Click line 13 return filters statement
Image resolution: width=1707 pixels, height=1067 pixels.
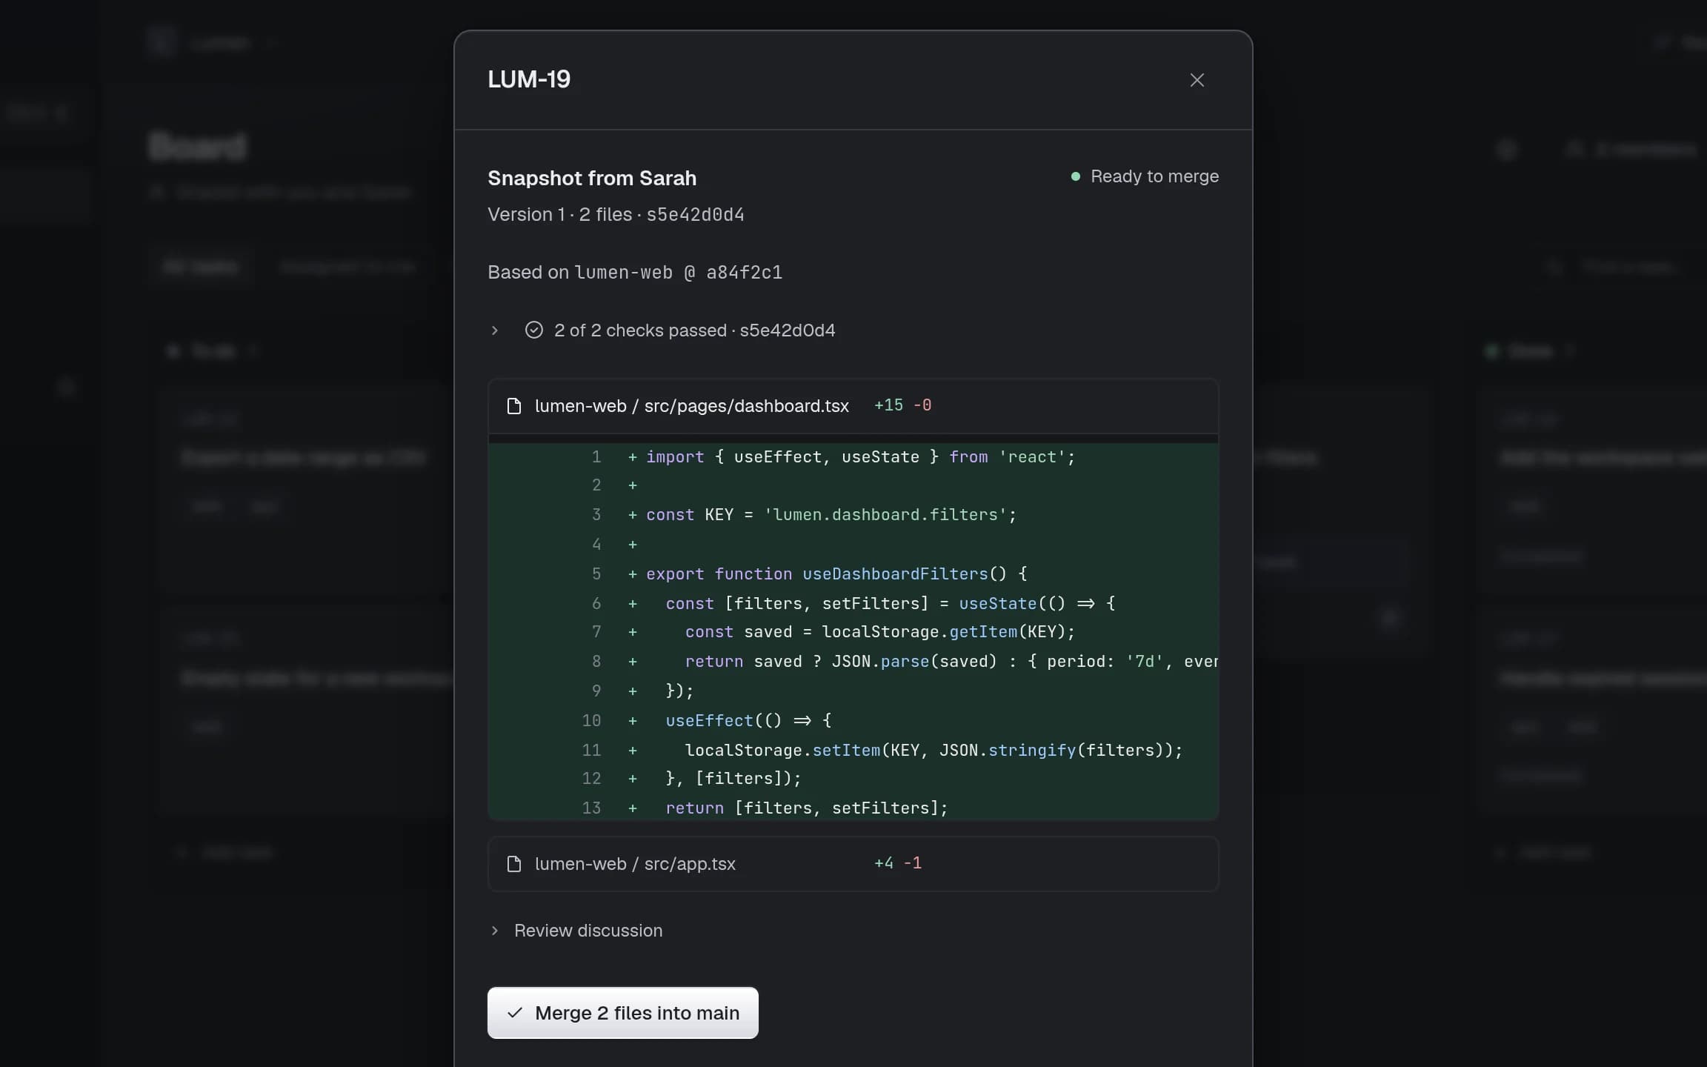806,808
